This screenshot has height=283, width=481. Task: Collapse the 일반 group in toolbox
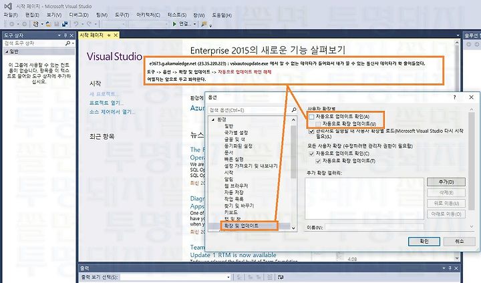pos(7,51)
